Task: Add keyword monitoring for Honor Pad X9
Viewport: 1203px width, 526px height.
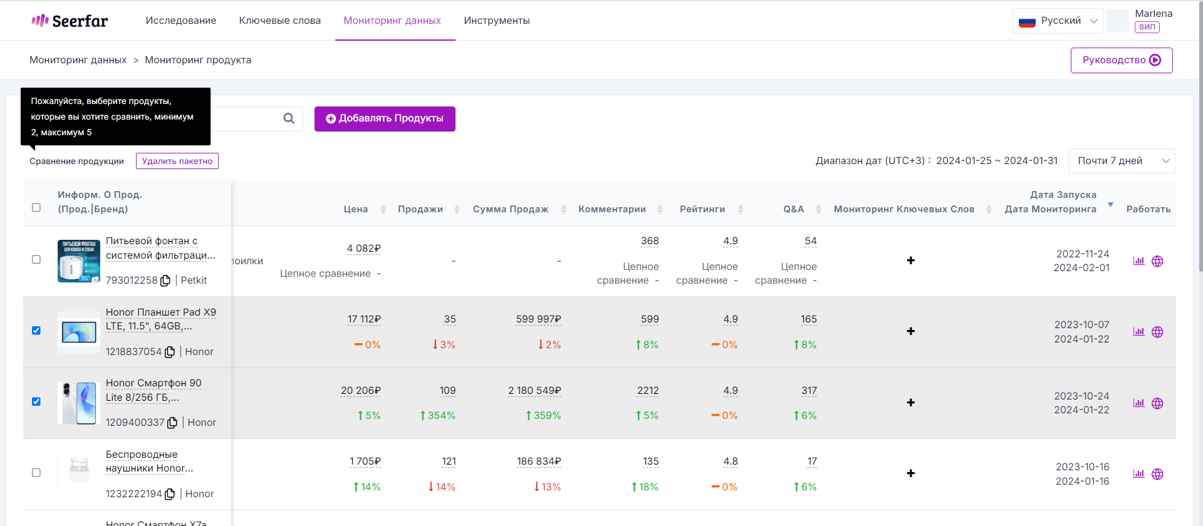Action: (910, 331)
